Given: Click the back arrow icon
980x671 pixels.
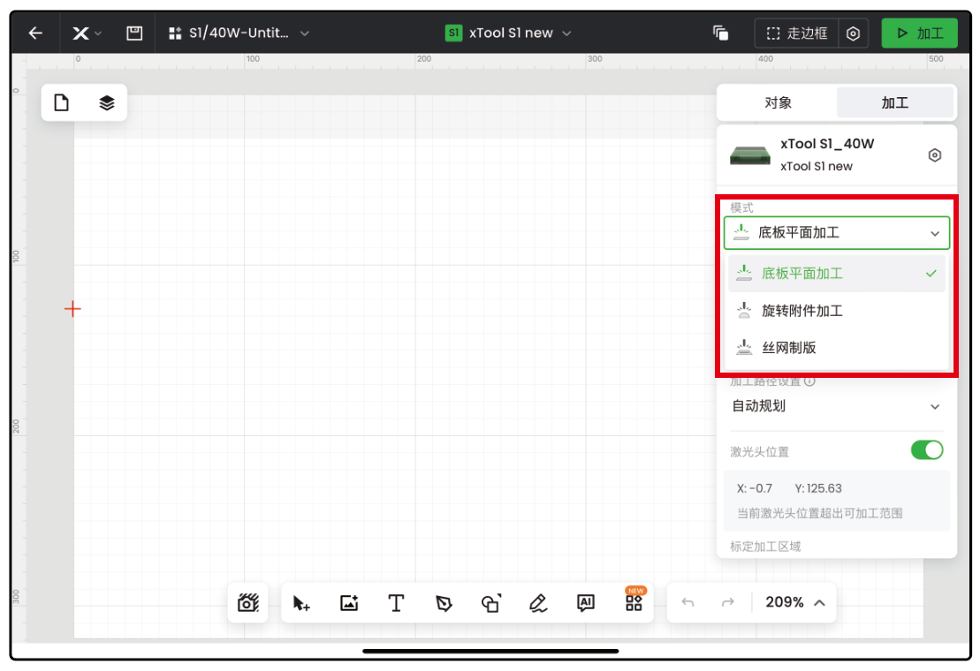Looking at the screenshot, I should 35,33.
